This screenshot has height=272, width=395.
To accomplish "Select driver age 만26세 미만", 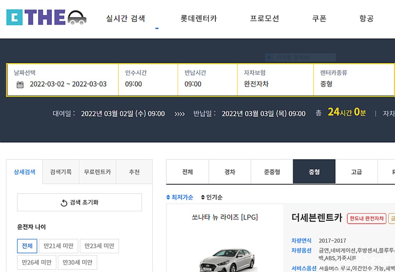I will tap(37, 263).
